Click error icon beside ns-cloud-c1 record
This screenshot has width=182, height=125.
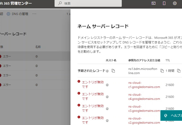coord(79,81)
